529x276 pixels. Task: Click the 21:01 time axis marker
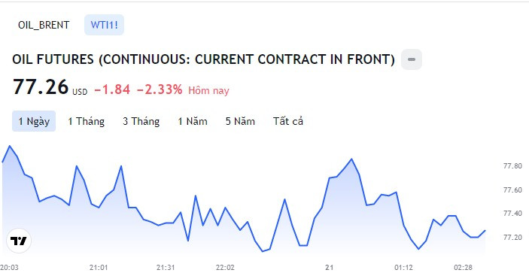[x=99, y=268]
